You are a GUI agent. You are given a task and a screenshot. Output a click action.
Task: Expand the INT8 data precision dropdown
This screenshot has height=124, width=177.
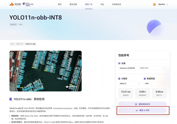pyautogui.click(x=155, y=84)
